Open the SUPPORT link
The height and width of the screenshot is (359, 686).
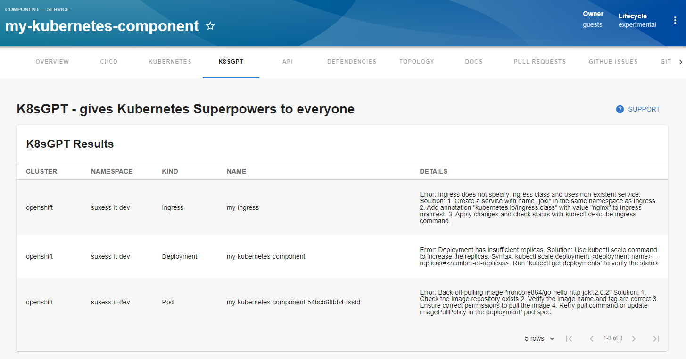[644, 109]
